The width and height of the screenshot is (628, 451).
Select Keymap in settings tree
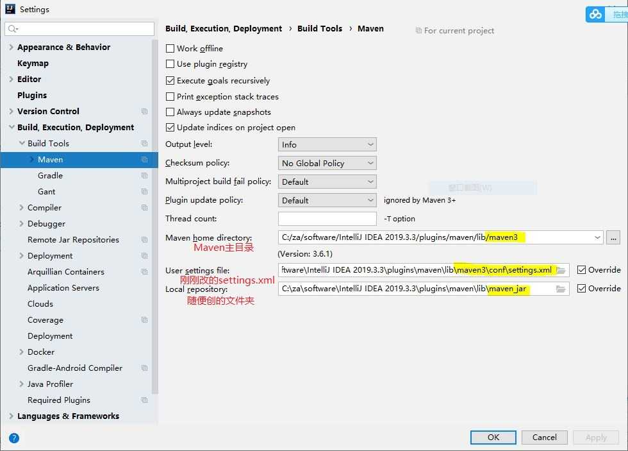pyautogui.click(x=33, y=64)
